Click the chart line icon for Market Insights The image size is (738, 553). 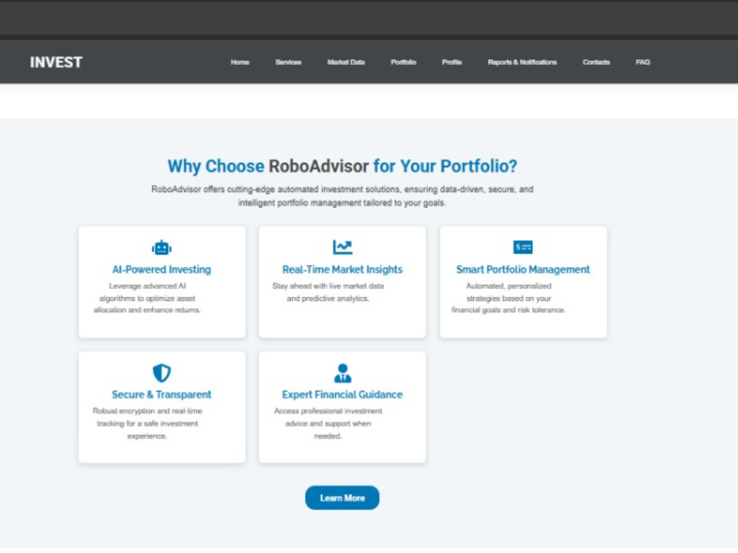click(x=342, y=247)
